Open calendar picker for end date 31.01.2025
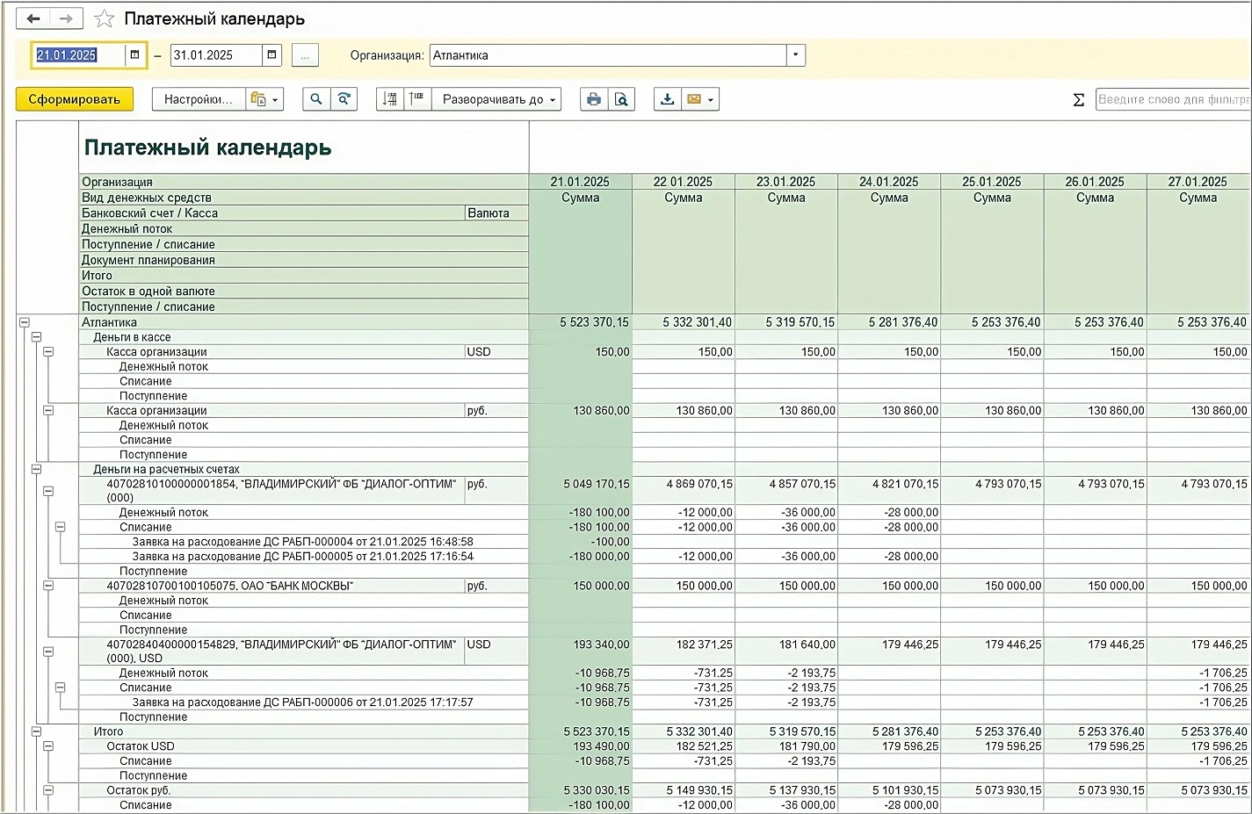Screen dimensions: 1252x814 tap(272, 55)
